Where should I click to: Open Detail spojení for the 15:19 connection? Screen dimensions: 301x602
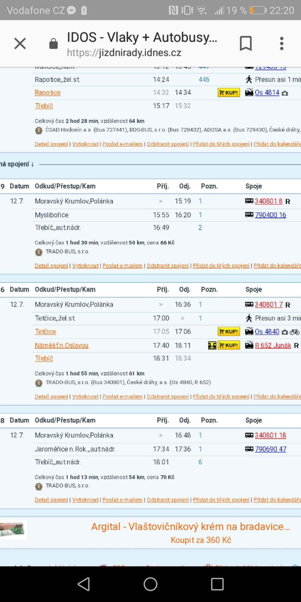pyautogui.click(x=51, y=266)
